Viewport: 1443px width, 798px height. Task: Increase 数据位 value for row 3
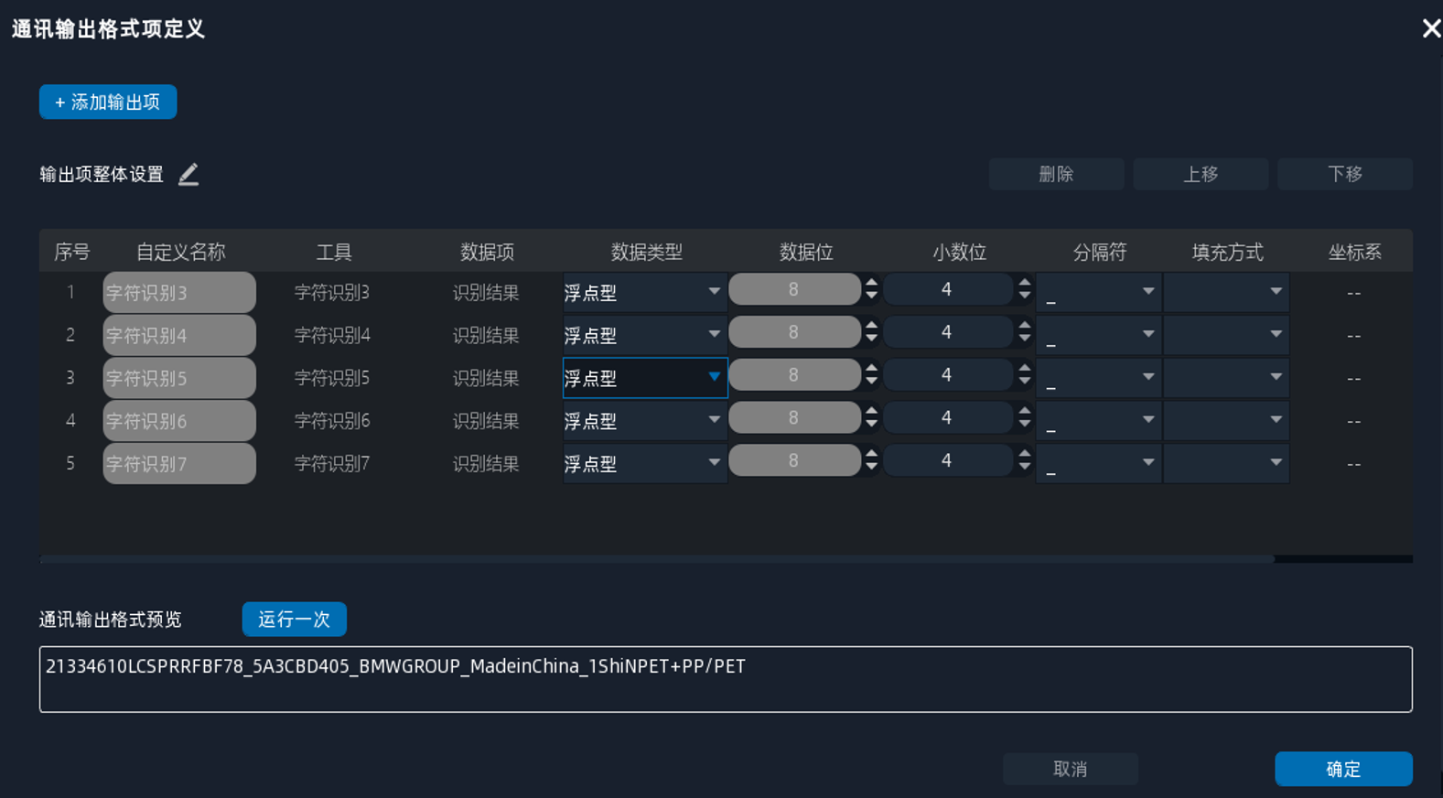(x=871, y=370)
